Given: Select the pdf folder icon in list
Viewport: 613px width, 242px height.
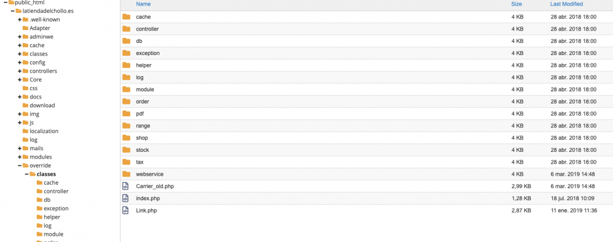Looking at the screenshot, I should point(126,113).
